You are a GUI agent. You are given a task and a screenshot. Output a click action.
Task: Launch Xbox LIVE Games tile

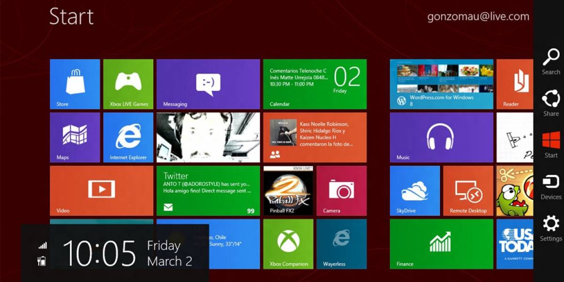pos(128,84)
